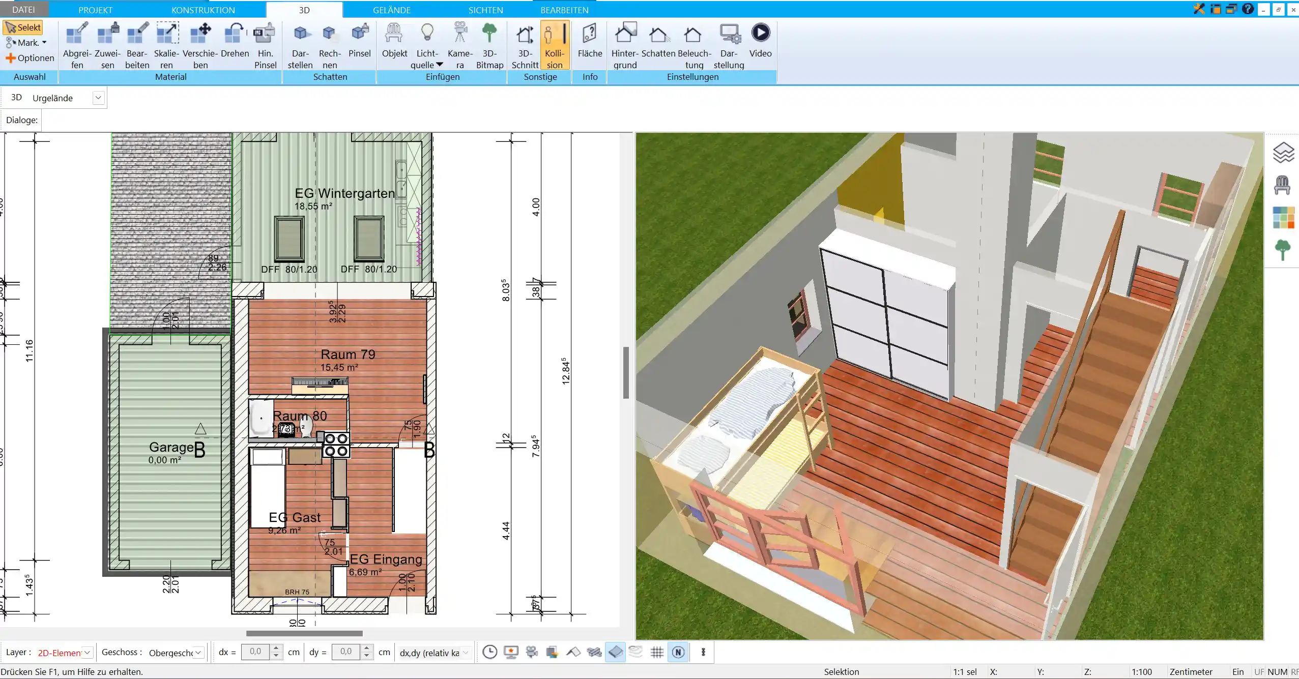Image resolution: width=1299 pixels, height=679 pixels.
Task: Insert an Objekt with the chair icon
Action: 394,41
